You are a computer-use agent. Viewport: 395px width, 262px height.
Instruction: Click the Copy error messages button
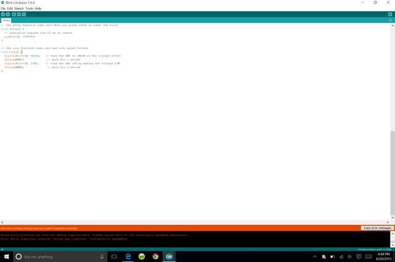click(x=377, y=228)
